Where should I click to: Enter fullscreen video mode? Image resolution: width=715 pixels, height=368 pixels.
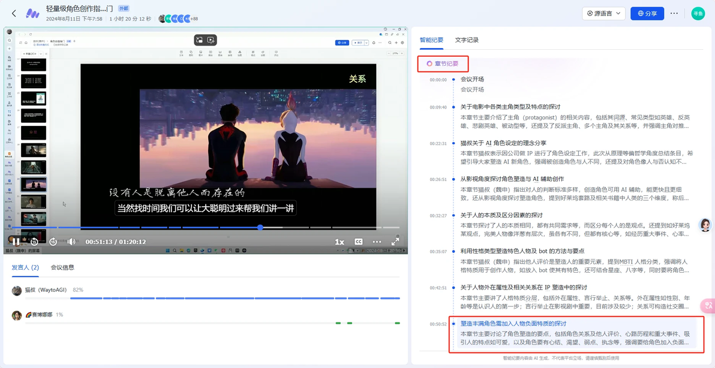[395, 242]
